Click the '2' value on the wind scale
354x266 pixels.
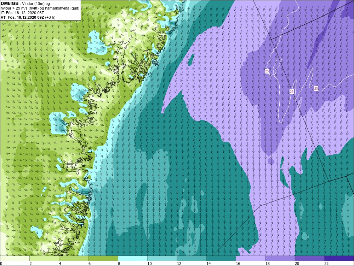(x=30, y=264)
